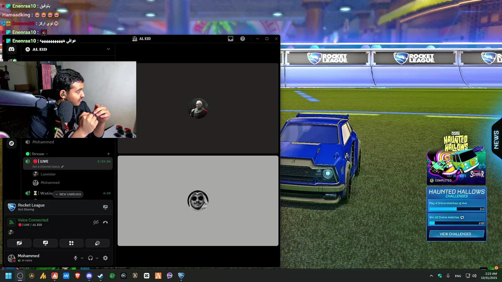
Task: Open Windows Security tray icon
Action: pos(440,276)
